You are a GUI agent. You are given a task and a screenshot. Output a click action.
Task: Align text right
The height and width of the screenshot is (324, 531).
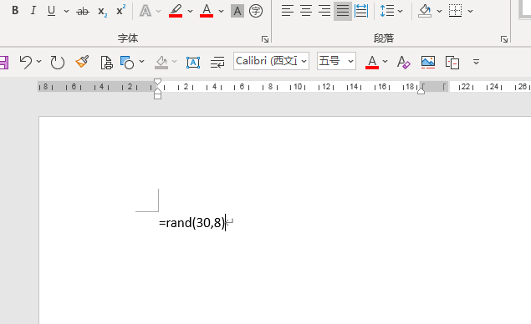click(x=324, y=11)
